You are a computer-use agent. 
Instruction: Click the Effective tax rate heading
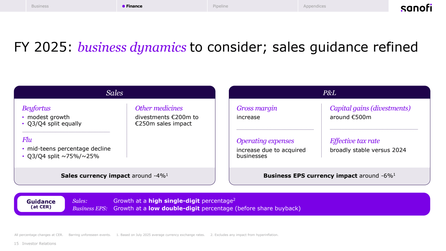355,141
